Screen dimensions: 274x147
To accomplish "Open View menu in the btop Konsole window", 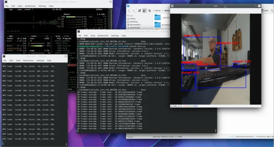I will point(20,6).
